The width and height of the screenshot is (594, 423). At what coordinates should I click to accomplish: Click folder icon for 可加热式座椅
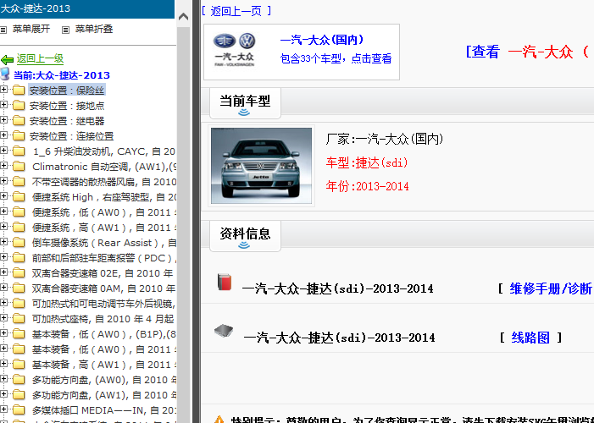pyautogui.click(x=19, y=319)
